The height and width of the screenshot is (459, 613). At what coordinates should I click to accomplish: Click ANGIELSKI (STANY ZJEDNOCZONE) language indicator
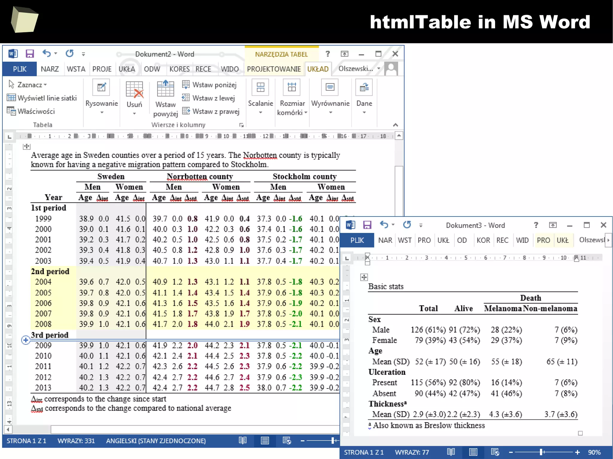point(156,441)
